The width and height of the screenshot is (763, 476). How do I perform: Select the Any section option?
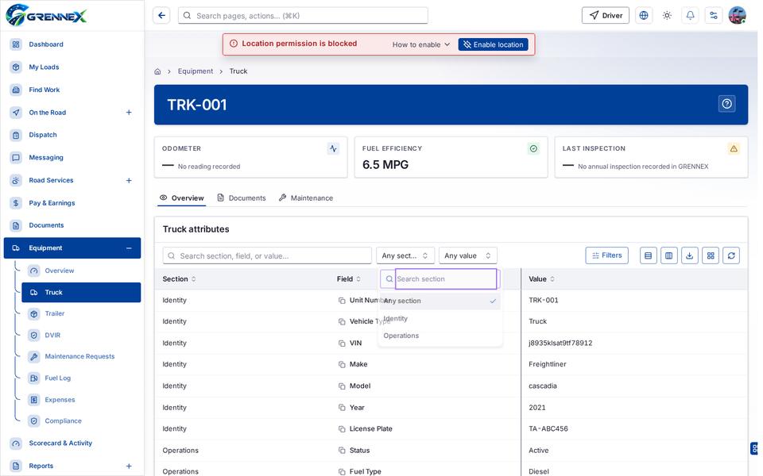tap(440, 301)
